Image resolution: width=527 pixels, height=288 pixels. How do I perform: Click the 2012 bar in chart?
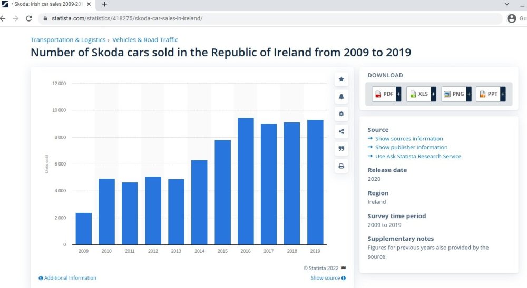pos(153,211)
